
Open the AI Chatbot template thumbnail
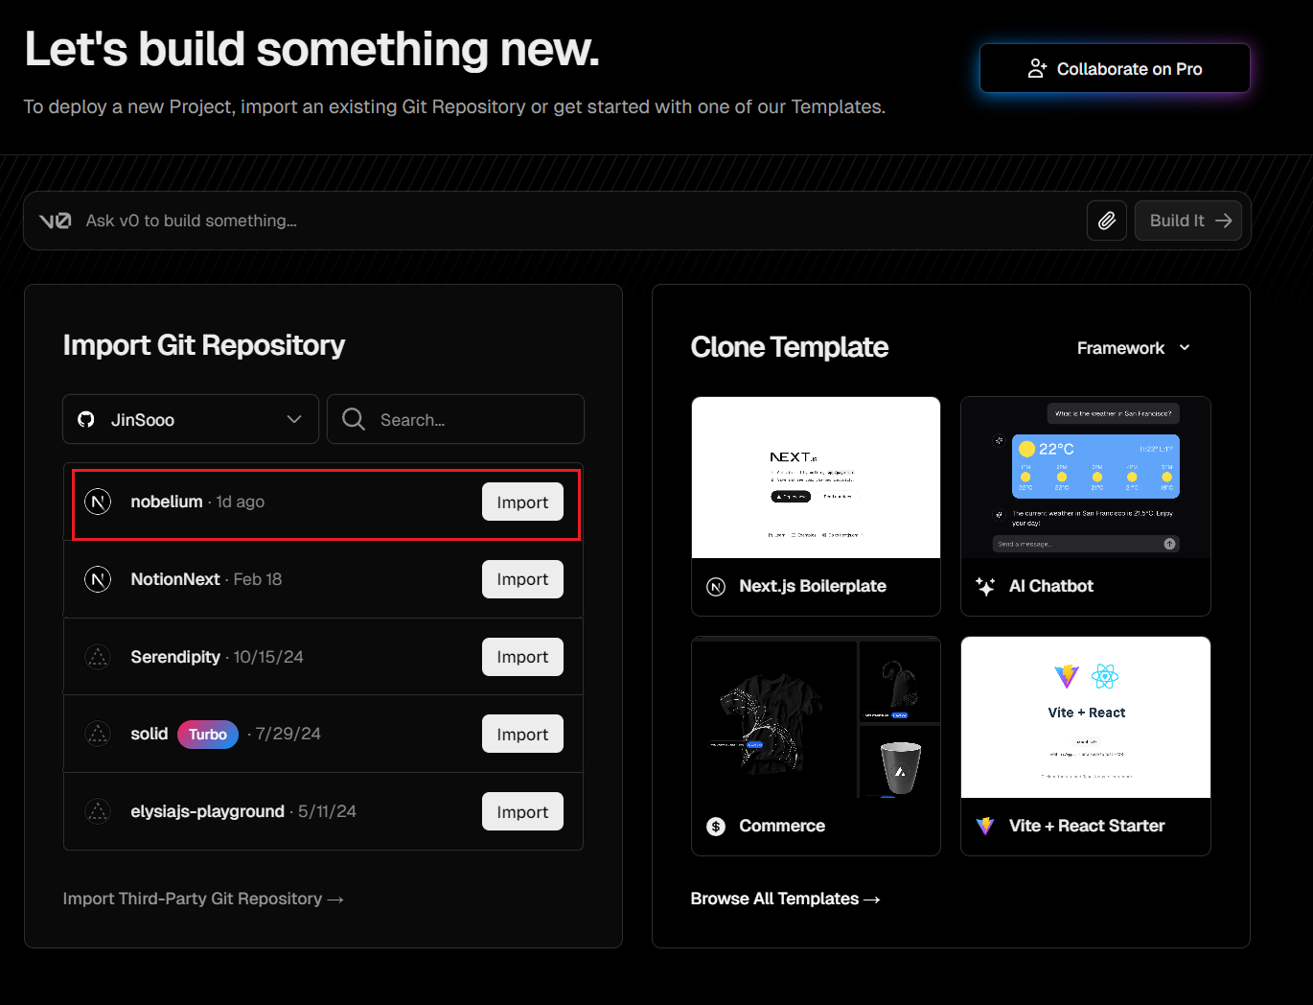click(x=1086, y=478)
